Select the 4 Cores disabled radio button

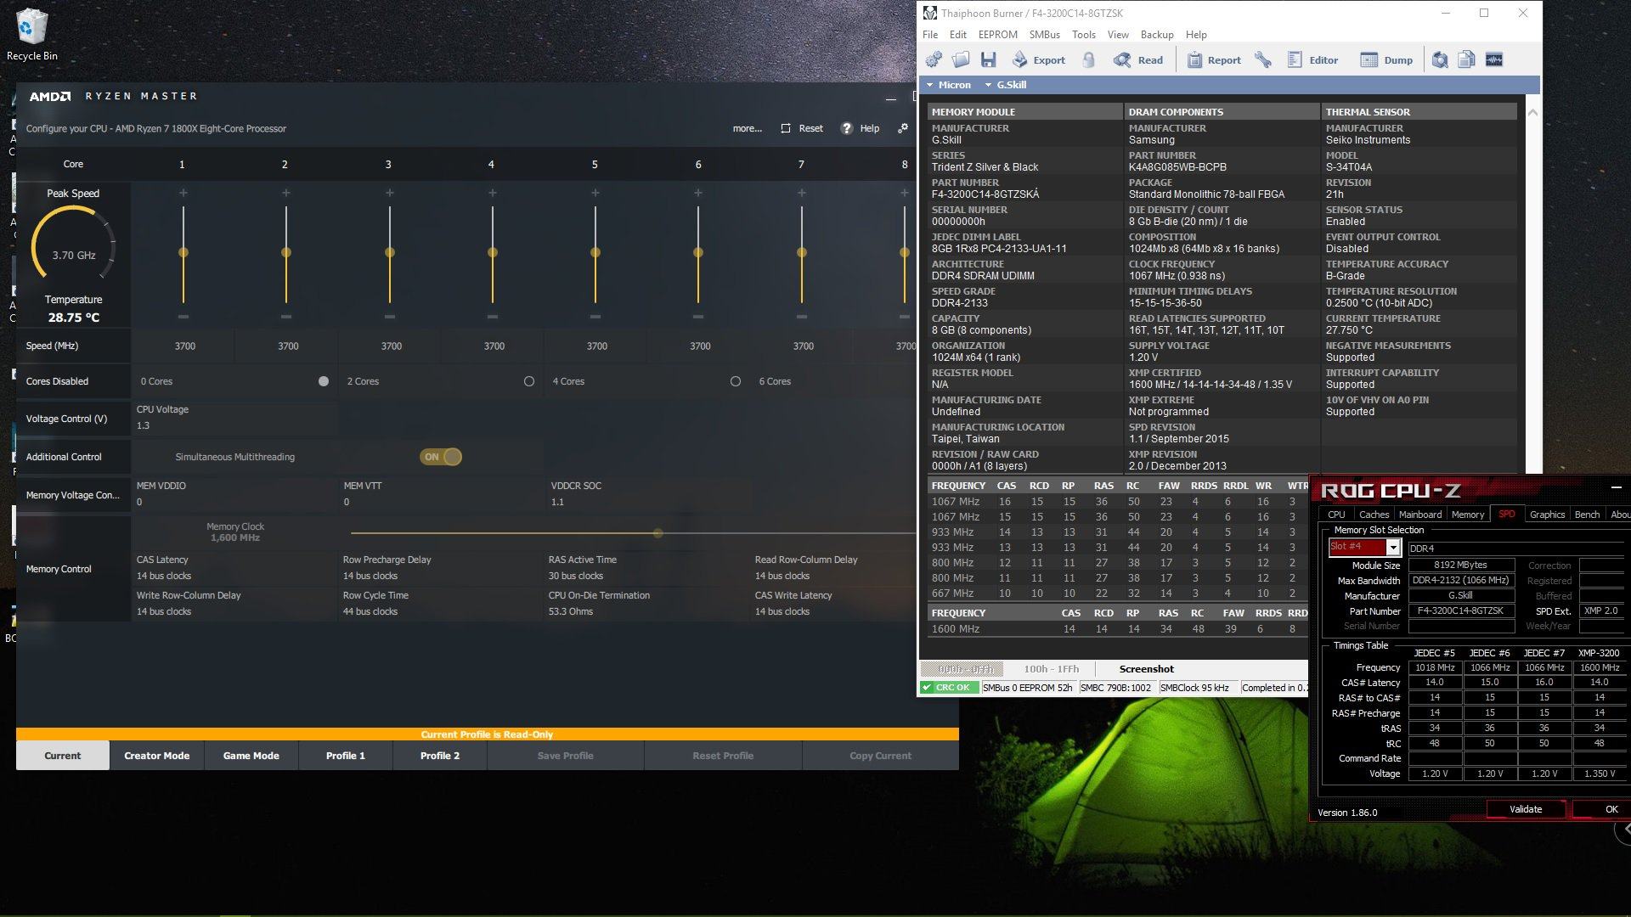(736, 381)
